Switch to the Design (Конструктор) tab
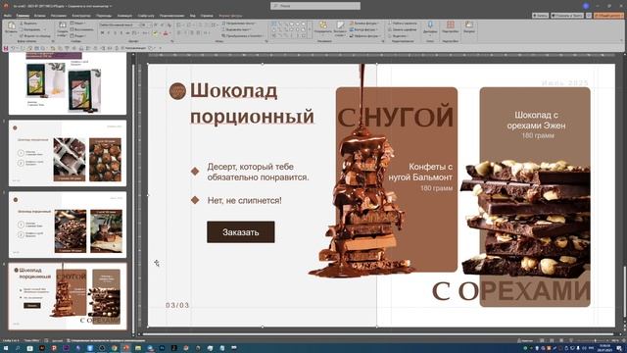627x353 pixels. click(81, 16)
